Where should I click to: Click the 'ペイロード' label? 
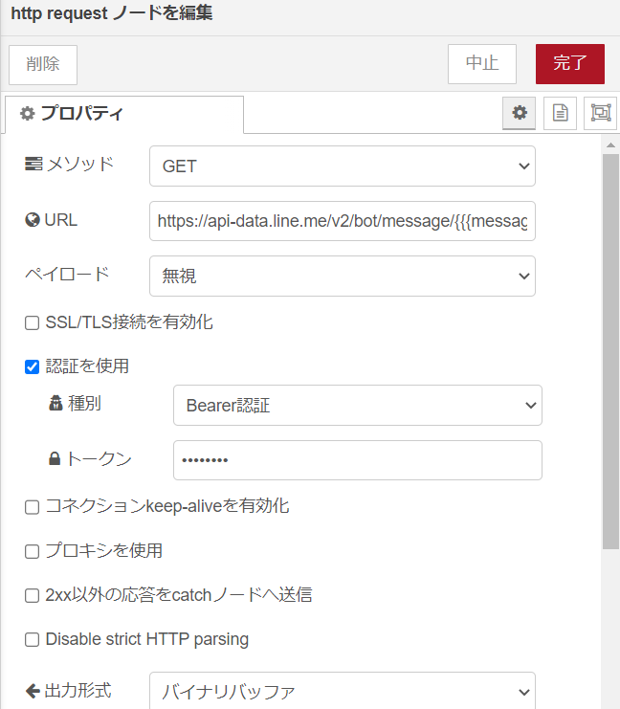pyautogui.click(x=67, y=275)
